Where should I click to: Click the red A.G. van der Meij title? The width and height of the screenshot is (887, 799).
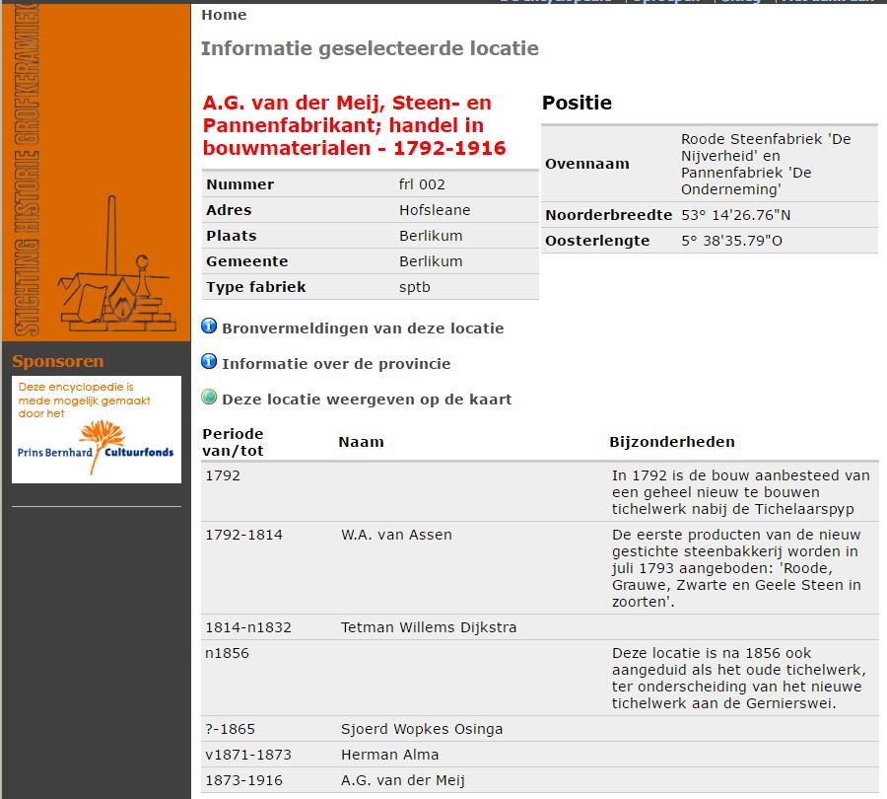click(354, 125)
